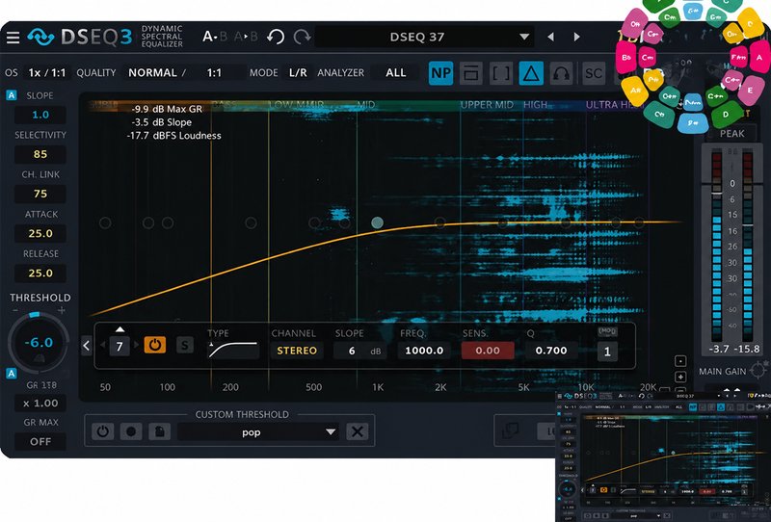This screenshot has width=771, height=522.
Task: Click the red SENS. value 0.00
Action: 488,351
